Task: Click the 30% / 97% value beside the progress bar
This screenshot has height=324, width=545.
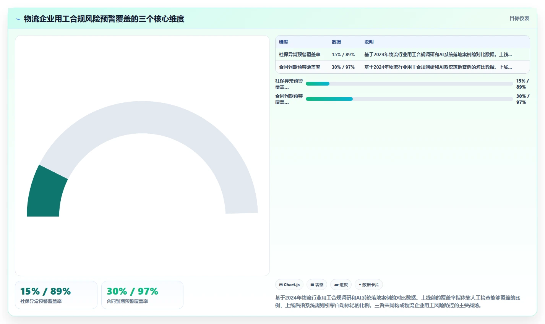Action: coord(522,99)
